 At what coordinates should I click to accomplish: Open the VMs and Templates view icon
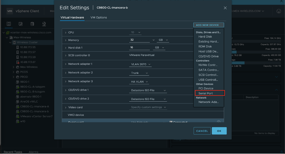tap(20, 24)
